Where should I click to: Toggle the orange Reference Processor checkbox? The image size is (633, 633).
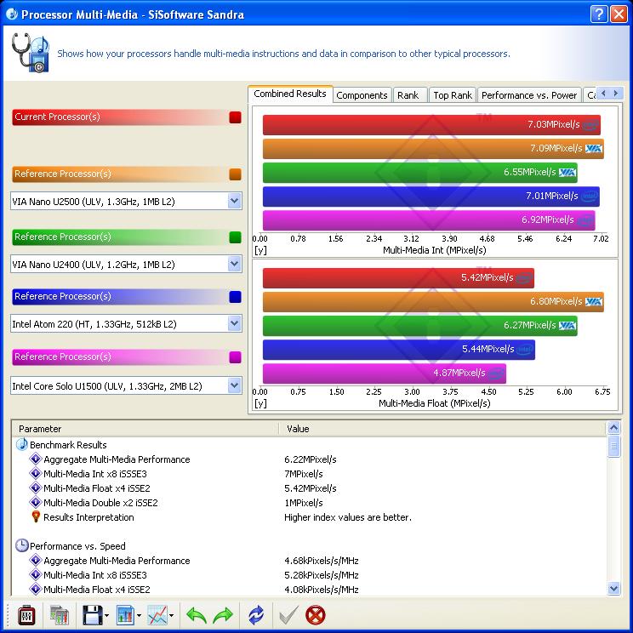coord(235,174)
